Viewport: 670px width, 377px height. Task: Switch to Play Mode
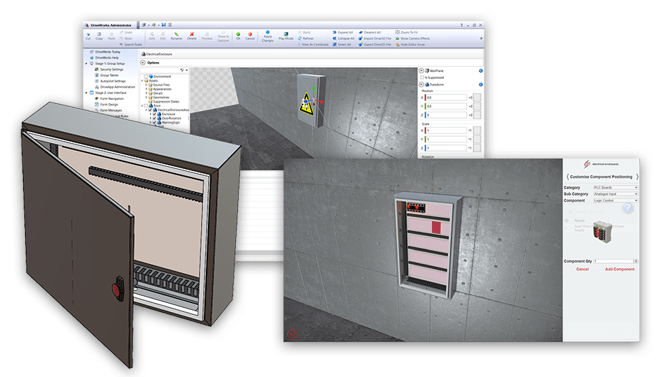287,35
